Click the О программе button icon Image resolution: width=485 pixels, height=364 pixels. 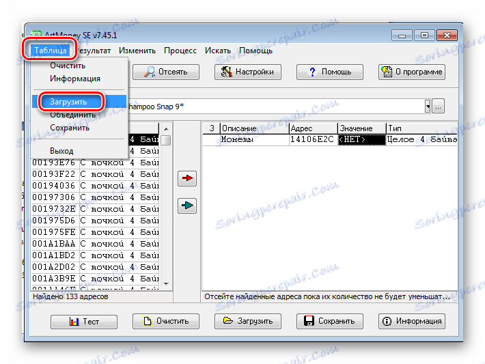[x=387, y=72]
